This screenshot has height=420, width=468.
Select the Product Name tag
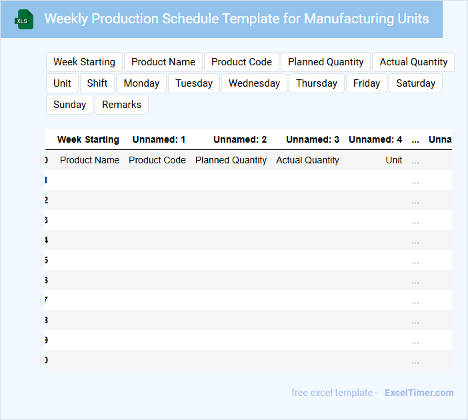coord(163,62)
